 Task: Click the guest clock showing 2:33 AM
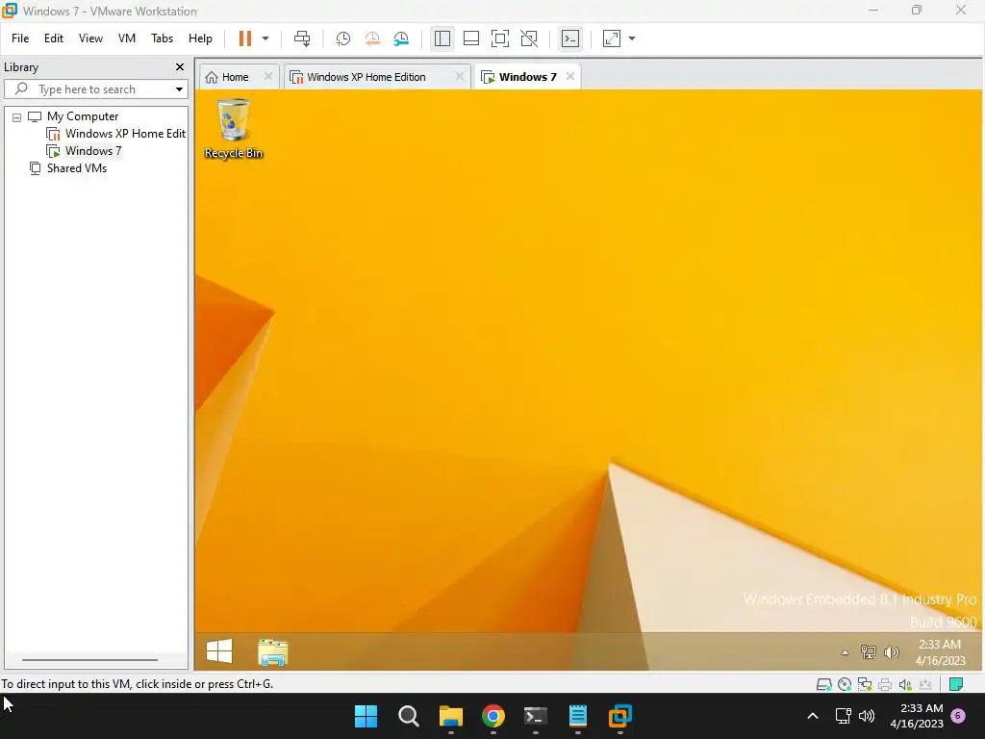(x=941, y=652)
